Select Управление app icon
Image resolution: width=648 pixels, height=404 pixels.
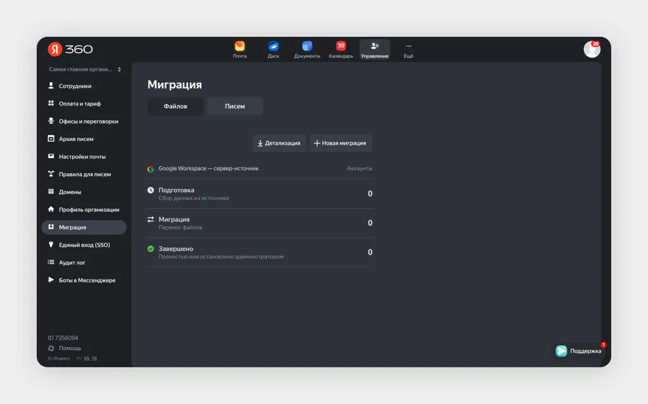click(x=375, y=49)
